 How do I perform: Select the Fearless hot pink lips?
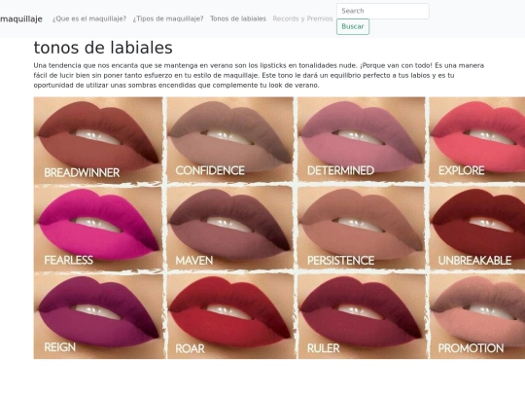pos(98,228)
